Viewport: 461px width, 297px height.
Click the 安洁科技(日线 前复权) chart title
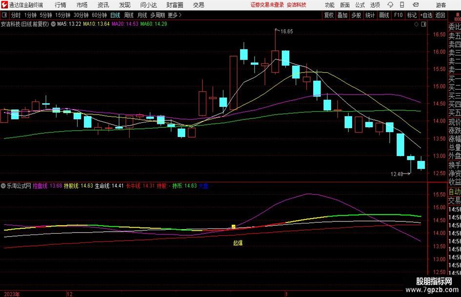click(25, 24)
